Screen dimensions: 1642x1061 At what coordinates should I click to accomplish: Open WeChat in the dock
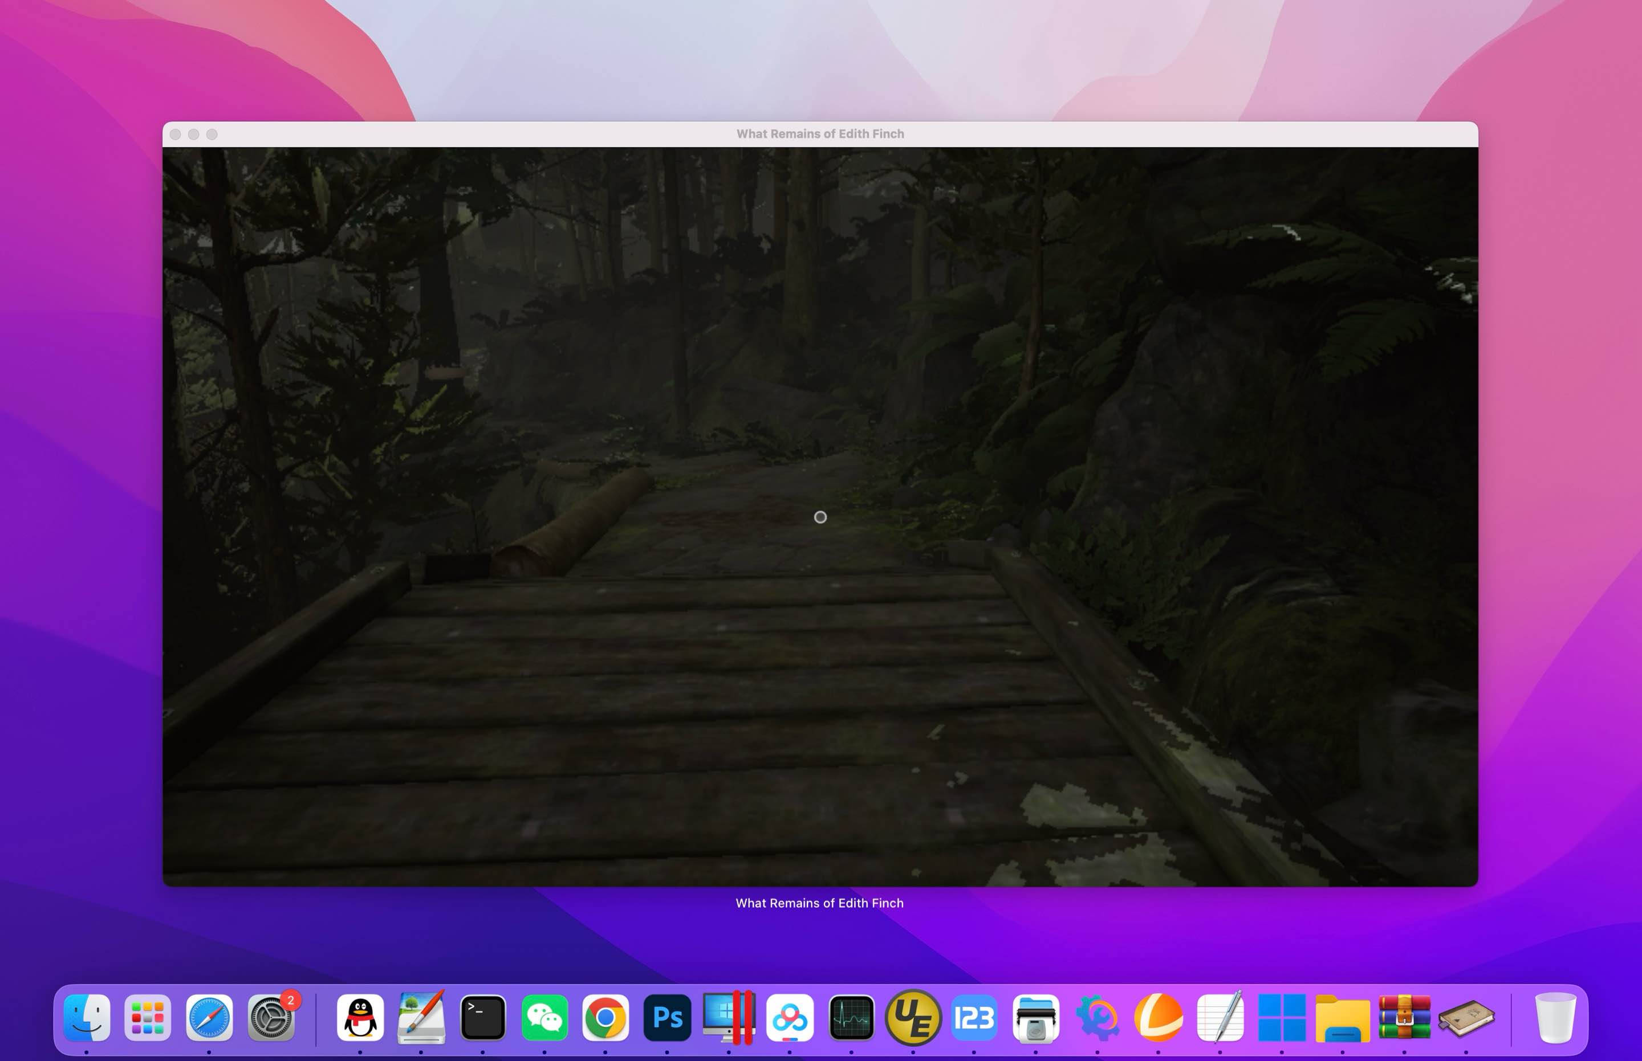coord(544,1017)
